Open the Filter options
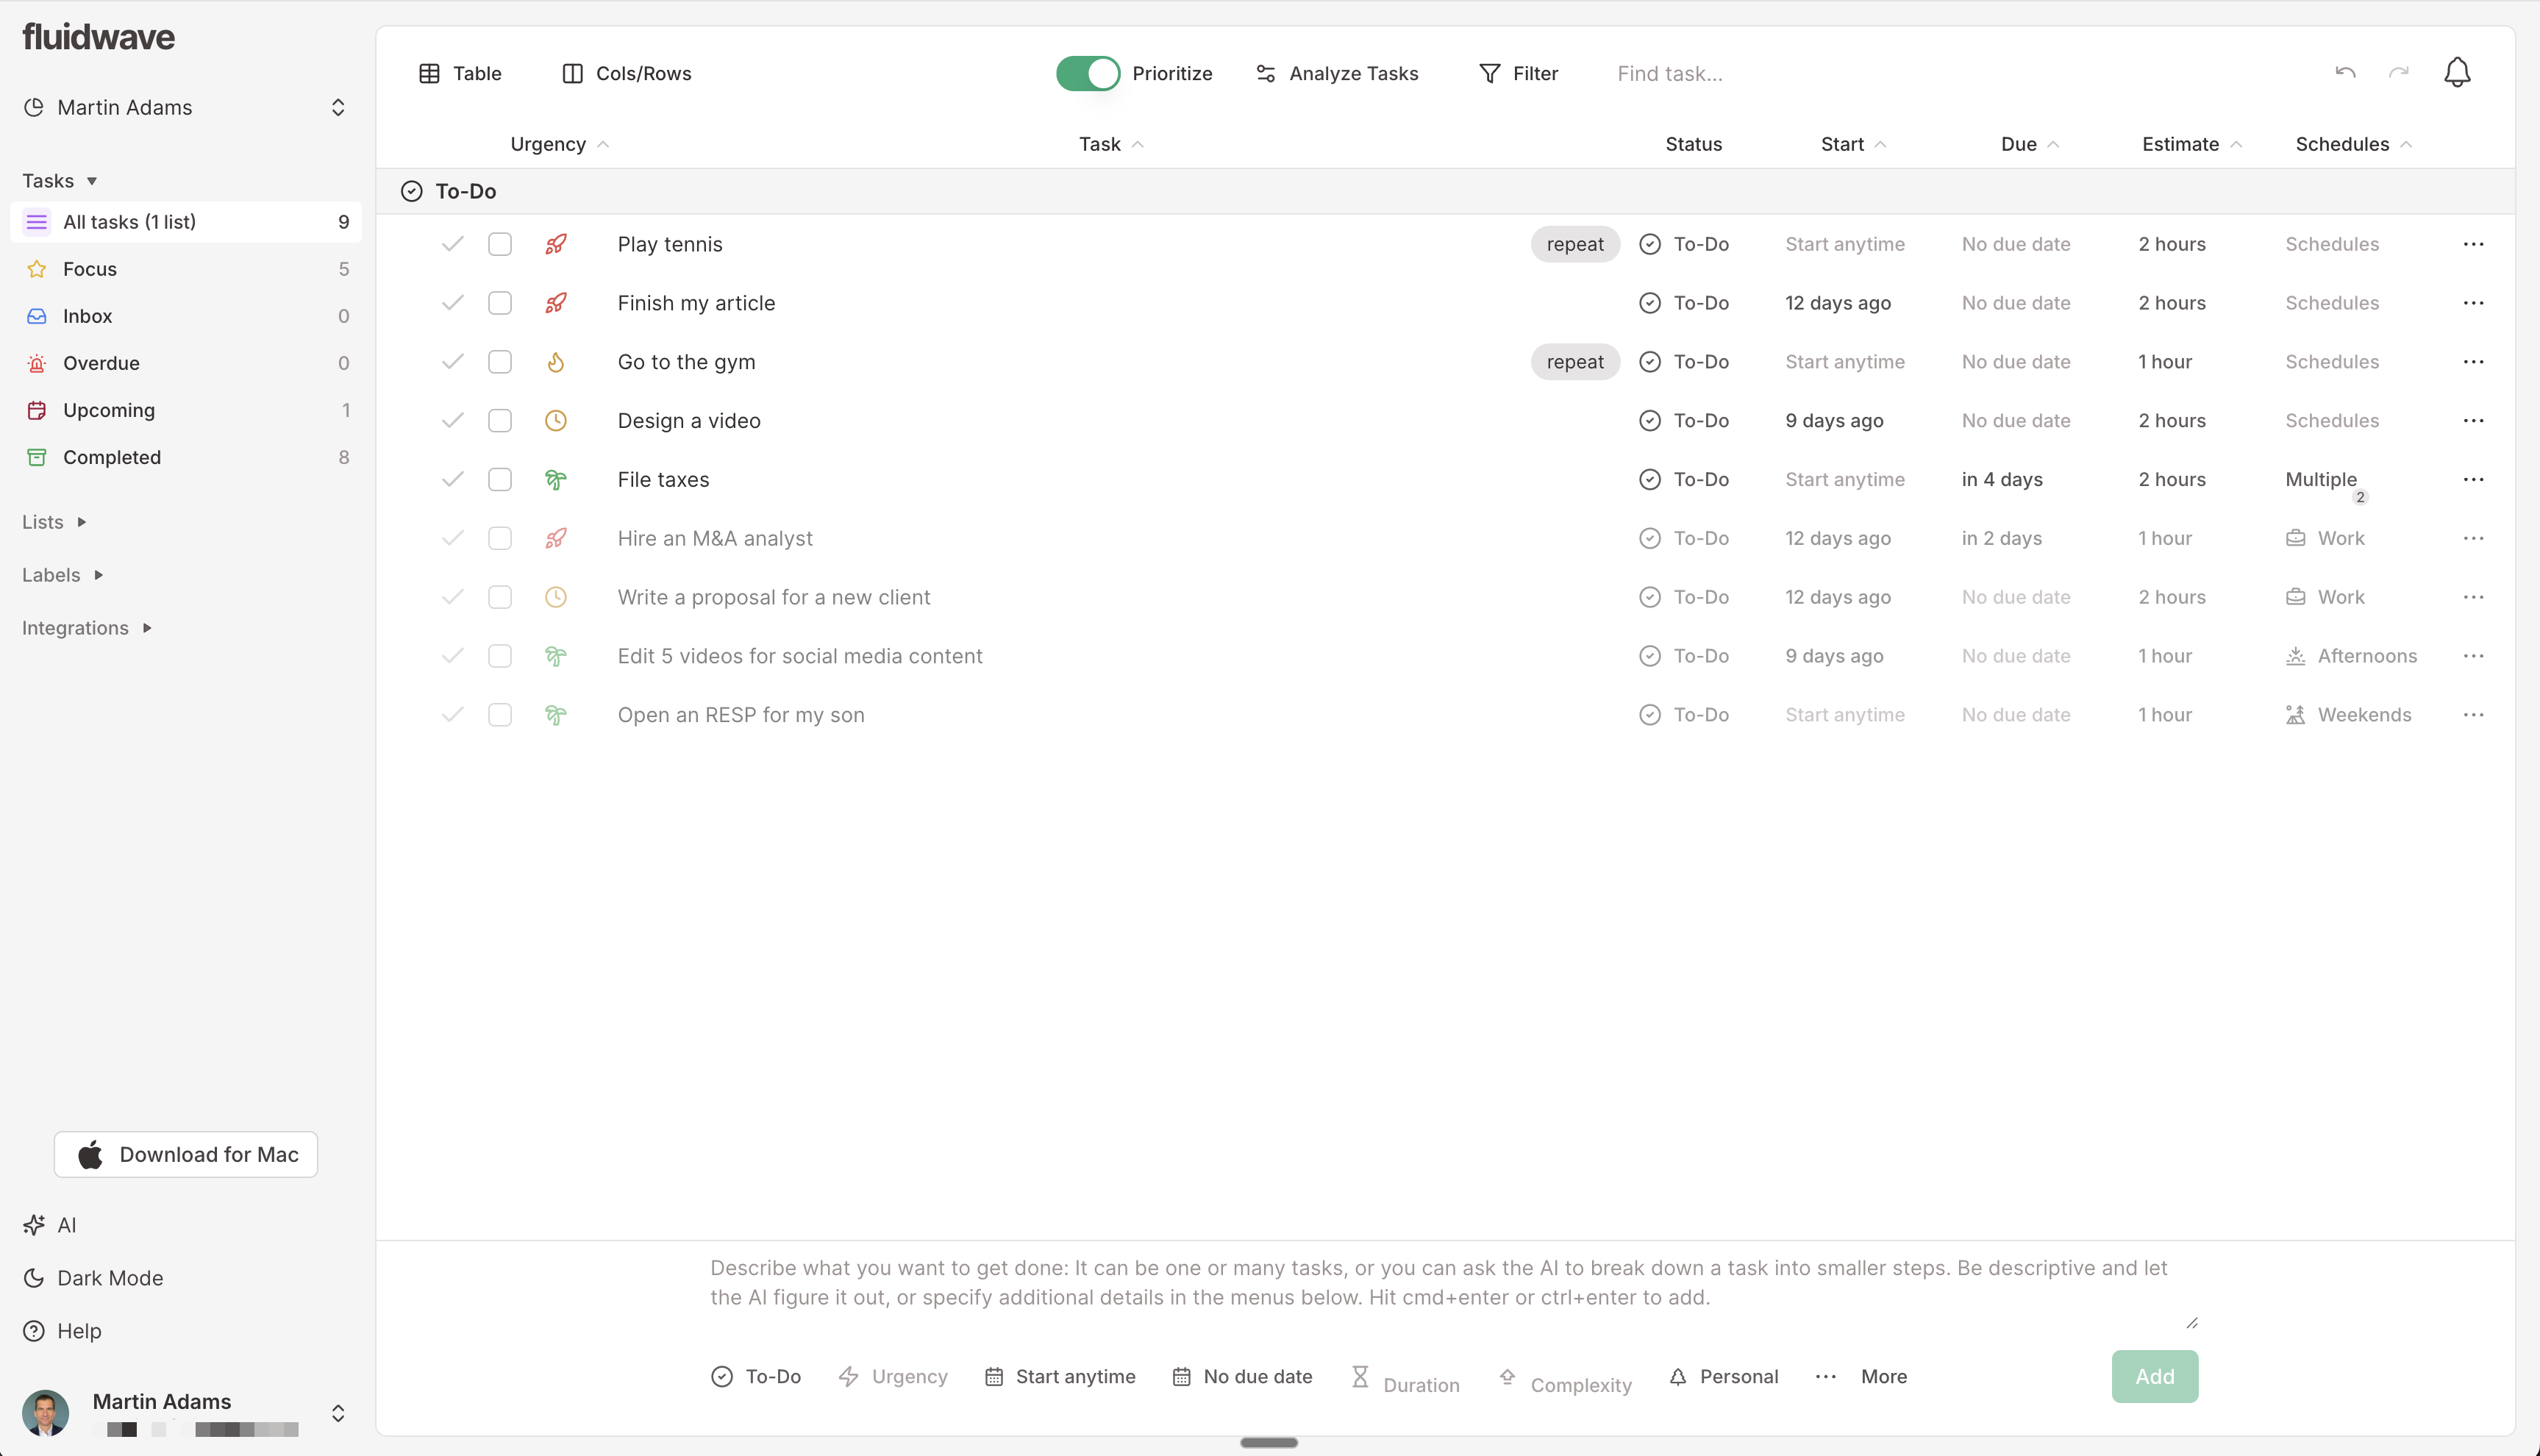 (1518, 73)
